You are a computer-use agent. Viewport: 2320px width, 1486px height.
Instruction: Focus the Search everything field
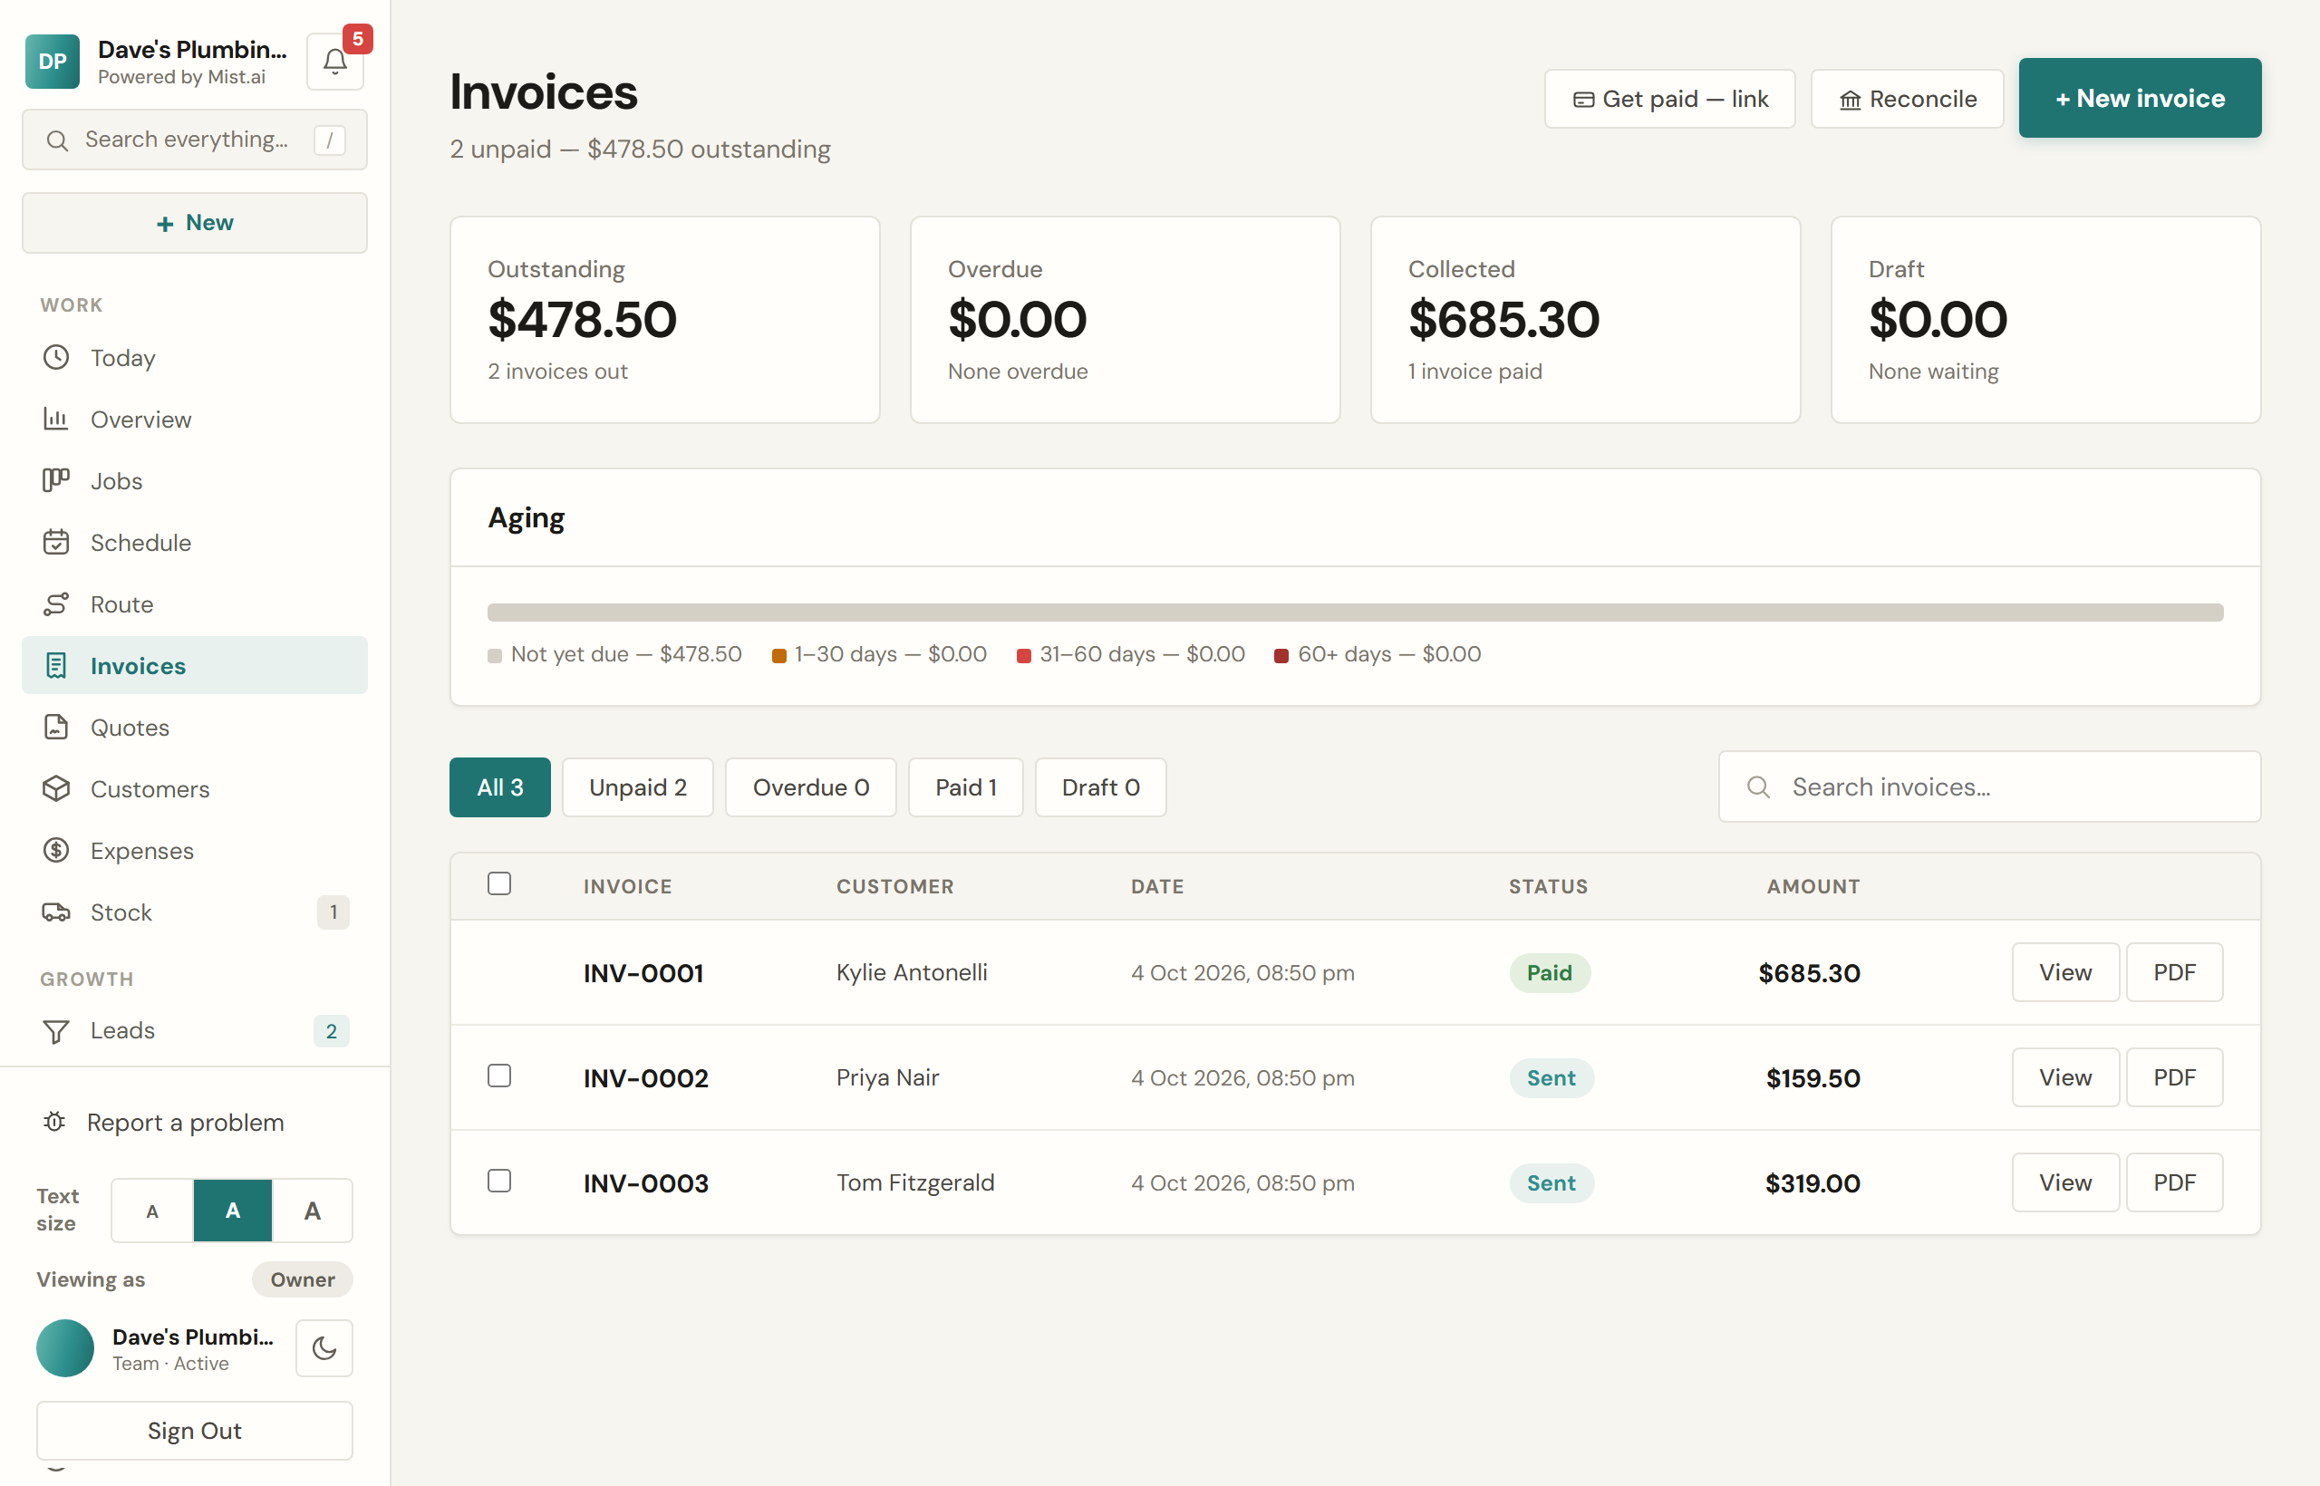point(195,140)
